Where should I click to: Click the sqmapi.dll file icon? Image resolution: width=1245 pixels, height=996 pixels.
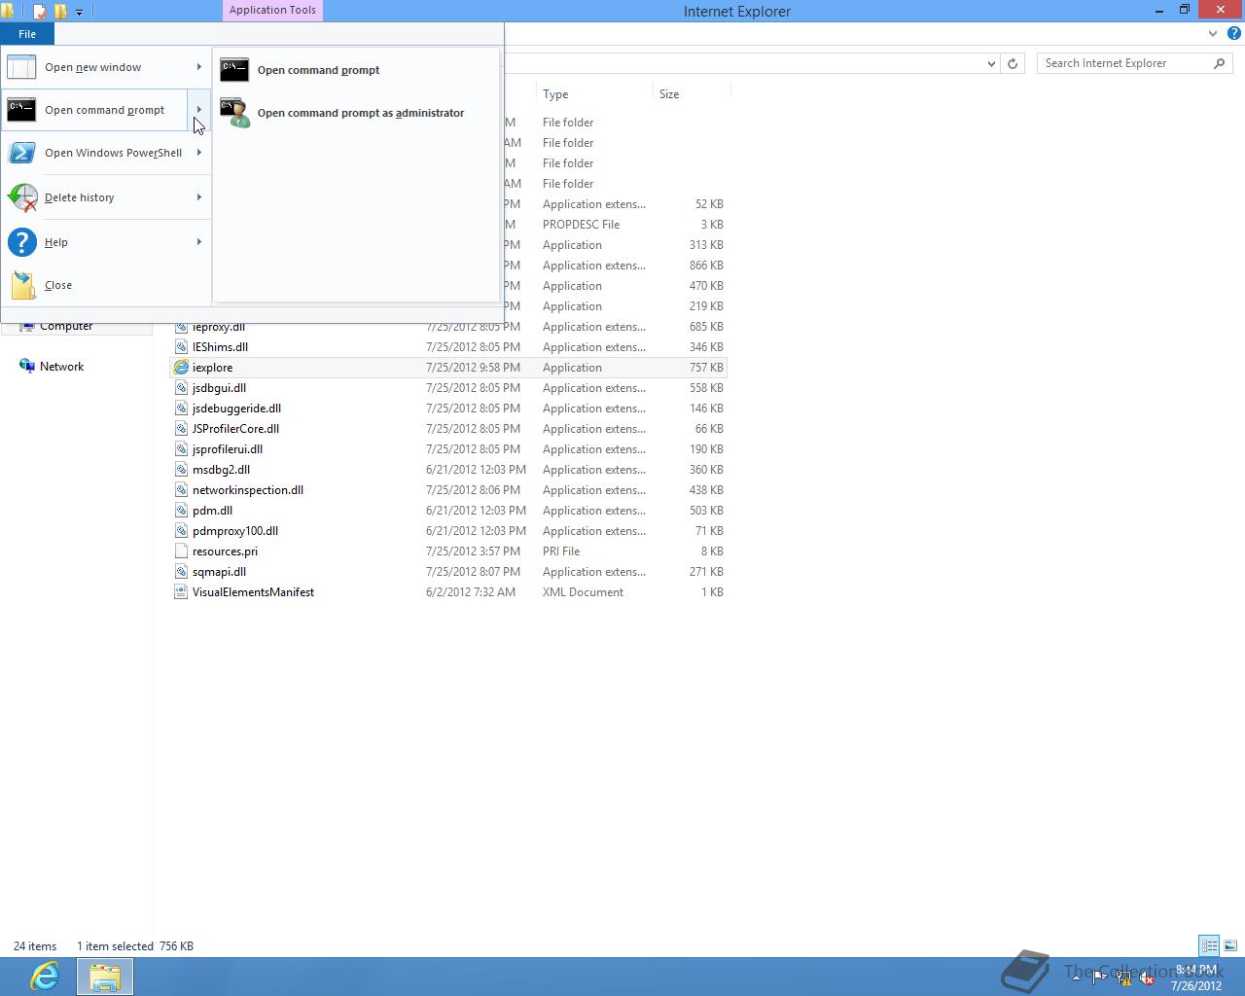(x=181, y=572)
